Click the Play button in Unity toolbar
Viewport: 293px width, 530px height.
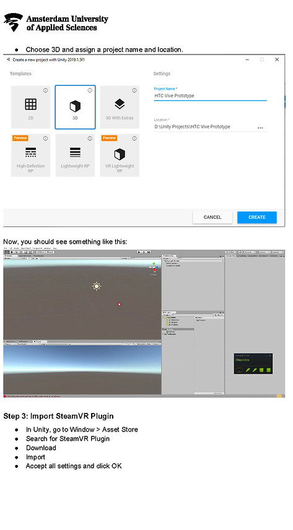(x=139, y=252)
